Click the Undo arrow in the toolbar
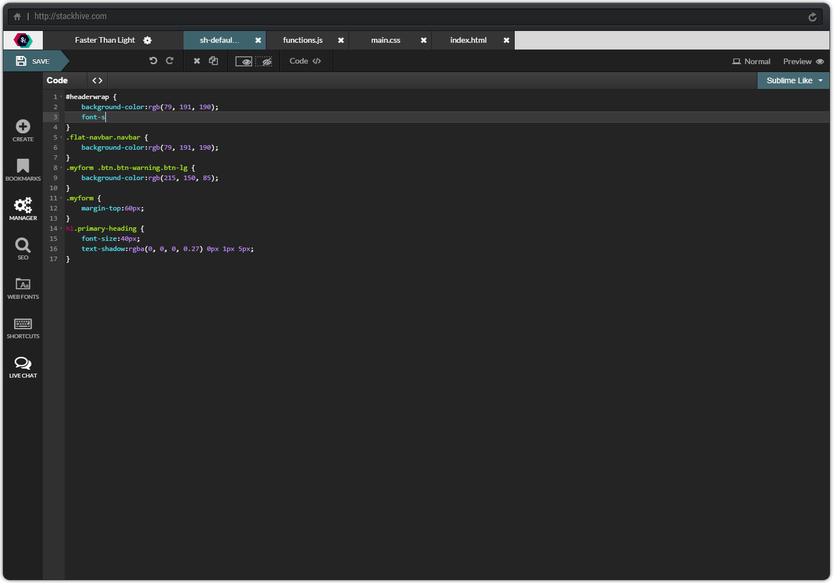Screen dimensions: 834x583 coord(153,60)
